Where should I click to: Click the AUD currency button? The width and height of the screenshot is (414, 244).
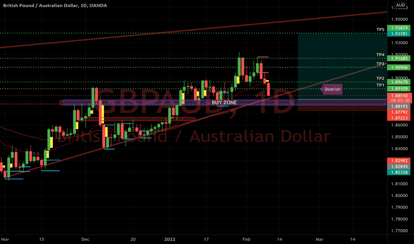400,5
